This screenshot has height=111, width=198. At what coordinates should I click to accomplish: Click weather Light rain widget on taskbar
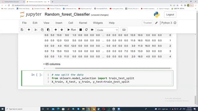[161, 109]
